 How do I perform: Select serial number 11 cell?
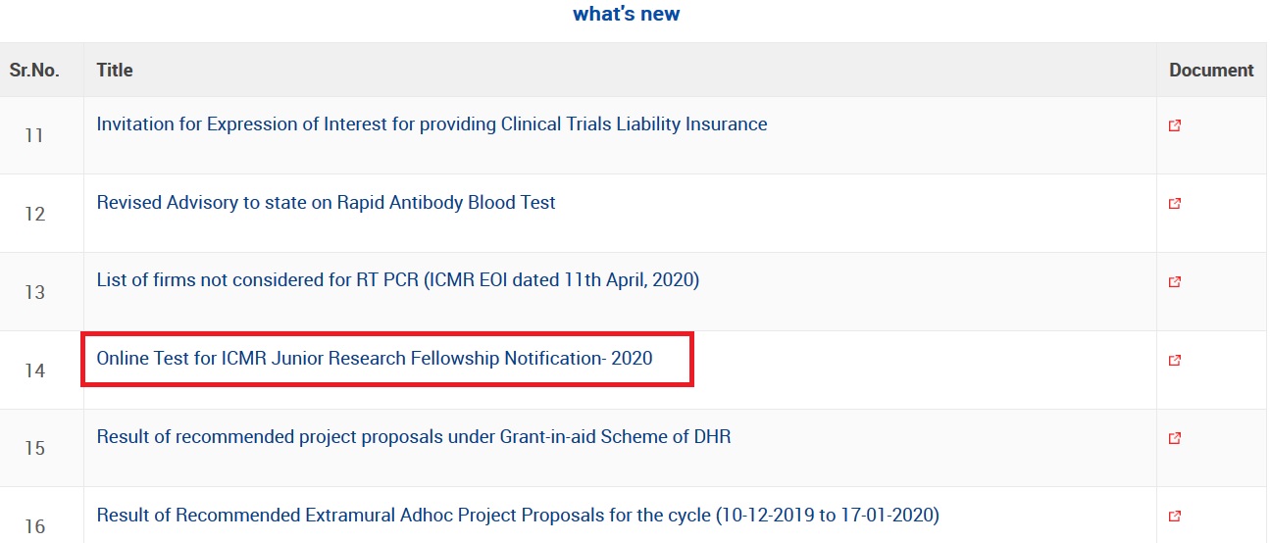34,135
